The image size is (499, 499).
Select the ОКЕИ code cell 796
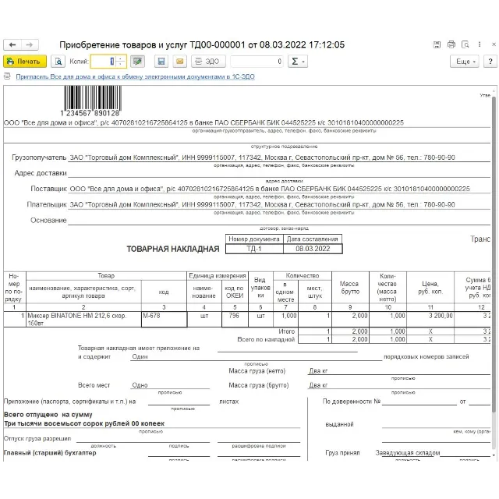[235, 319]
